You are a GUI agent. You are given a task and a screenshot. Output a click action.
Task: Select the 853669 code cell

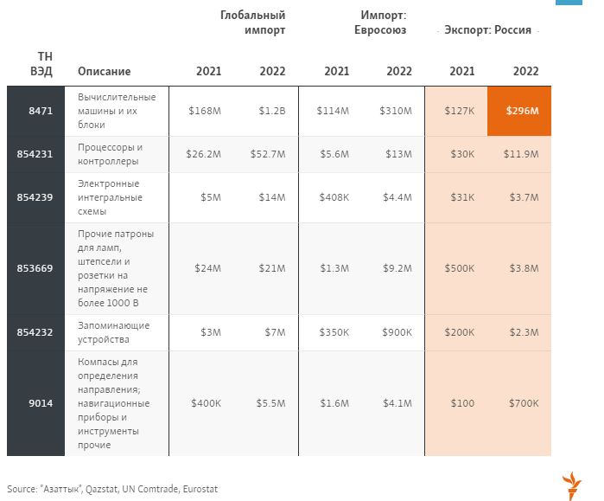point(35,268)
